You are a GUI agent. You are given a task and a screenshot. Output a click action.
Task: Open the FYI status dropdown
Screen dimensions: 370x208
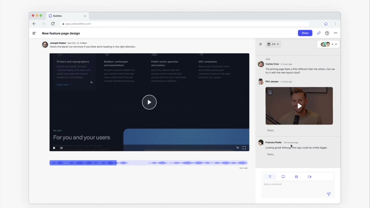click(x=273, y=44)
